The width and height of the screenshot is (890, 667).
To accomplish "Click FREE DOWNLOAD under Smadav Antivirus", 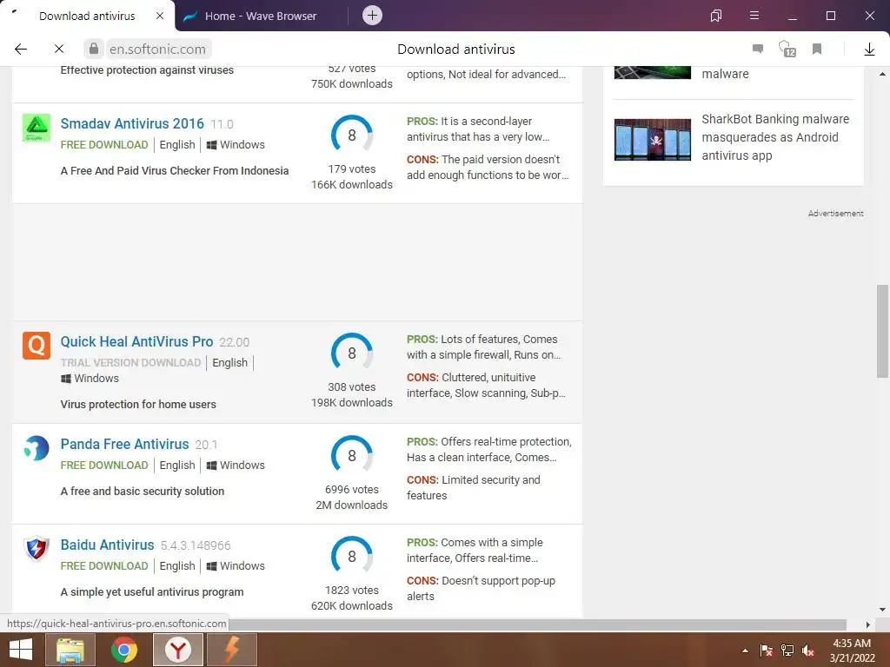I will (104, 145).
